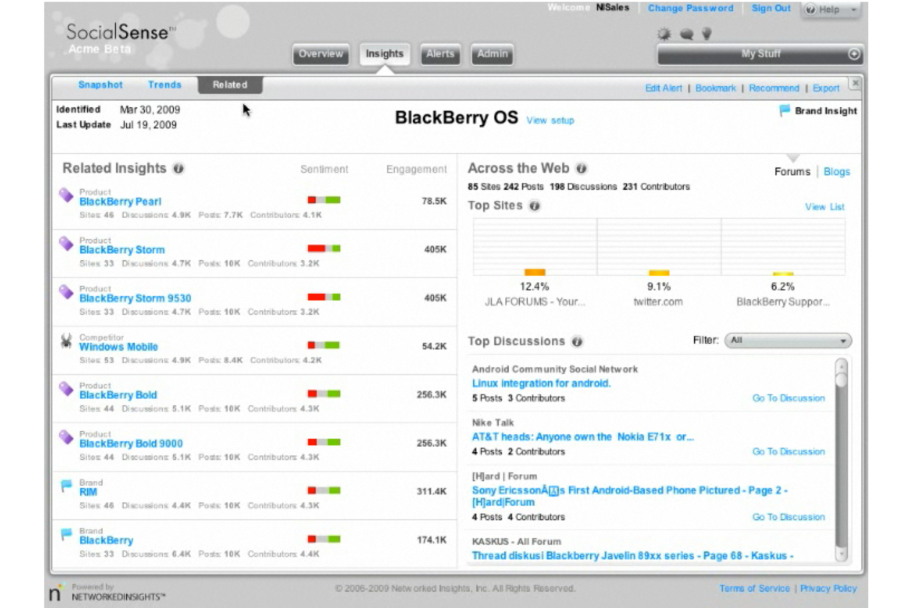Click the Recommend link
The height and width of the screenshot is (608, 911).
point(774,88)
